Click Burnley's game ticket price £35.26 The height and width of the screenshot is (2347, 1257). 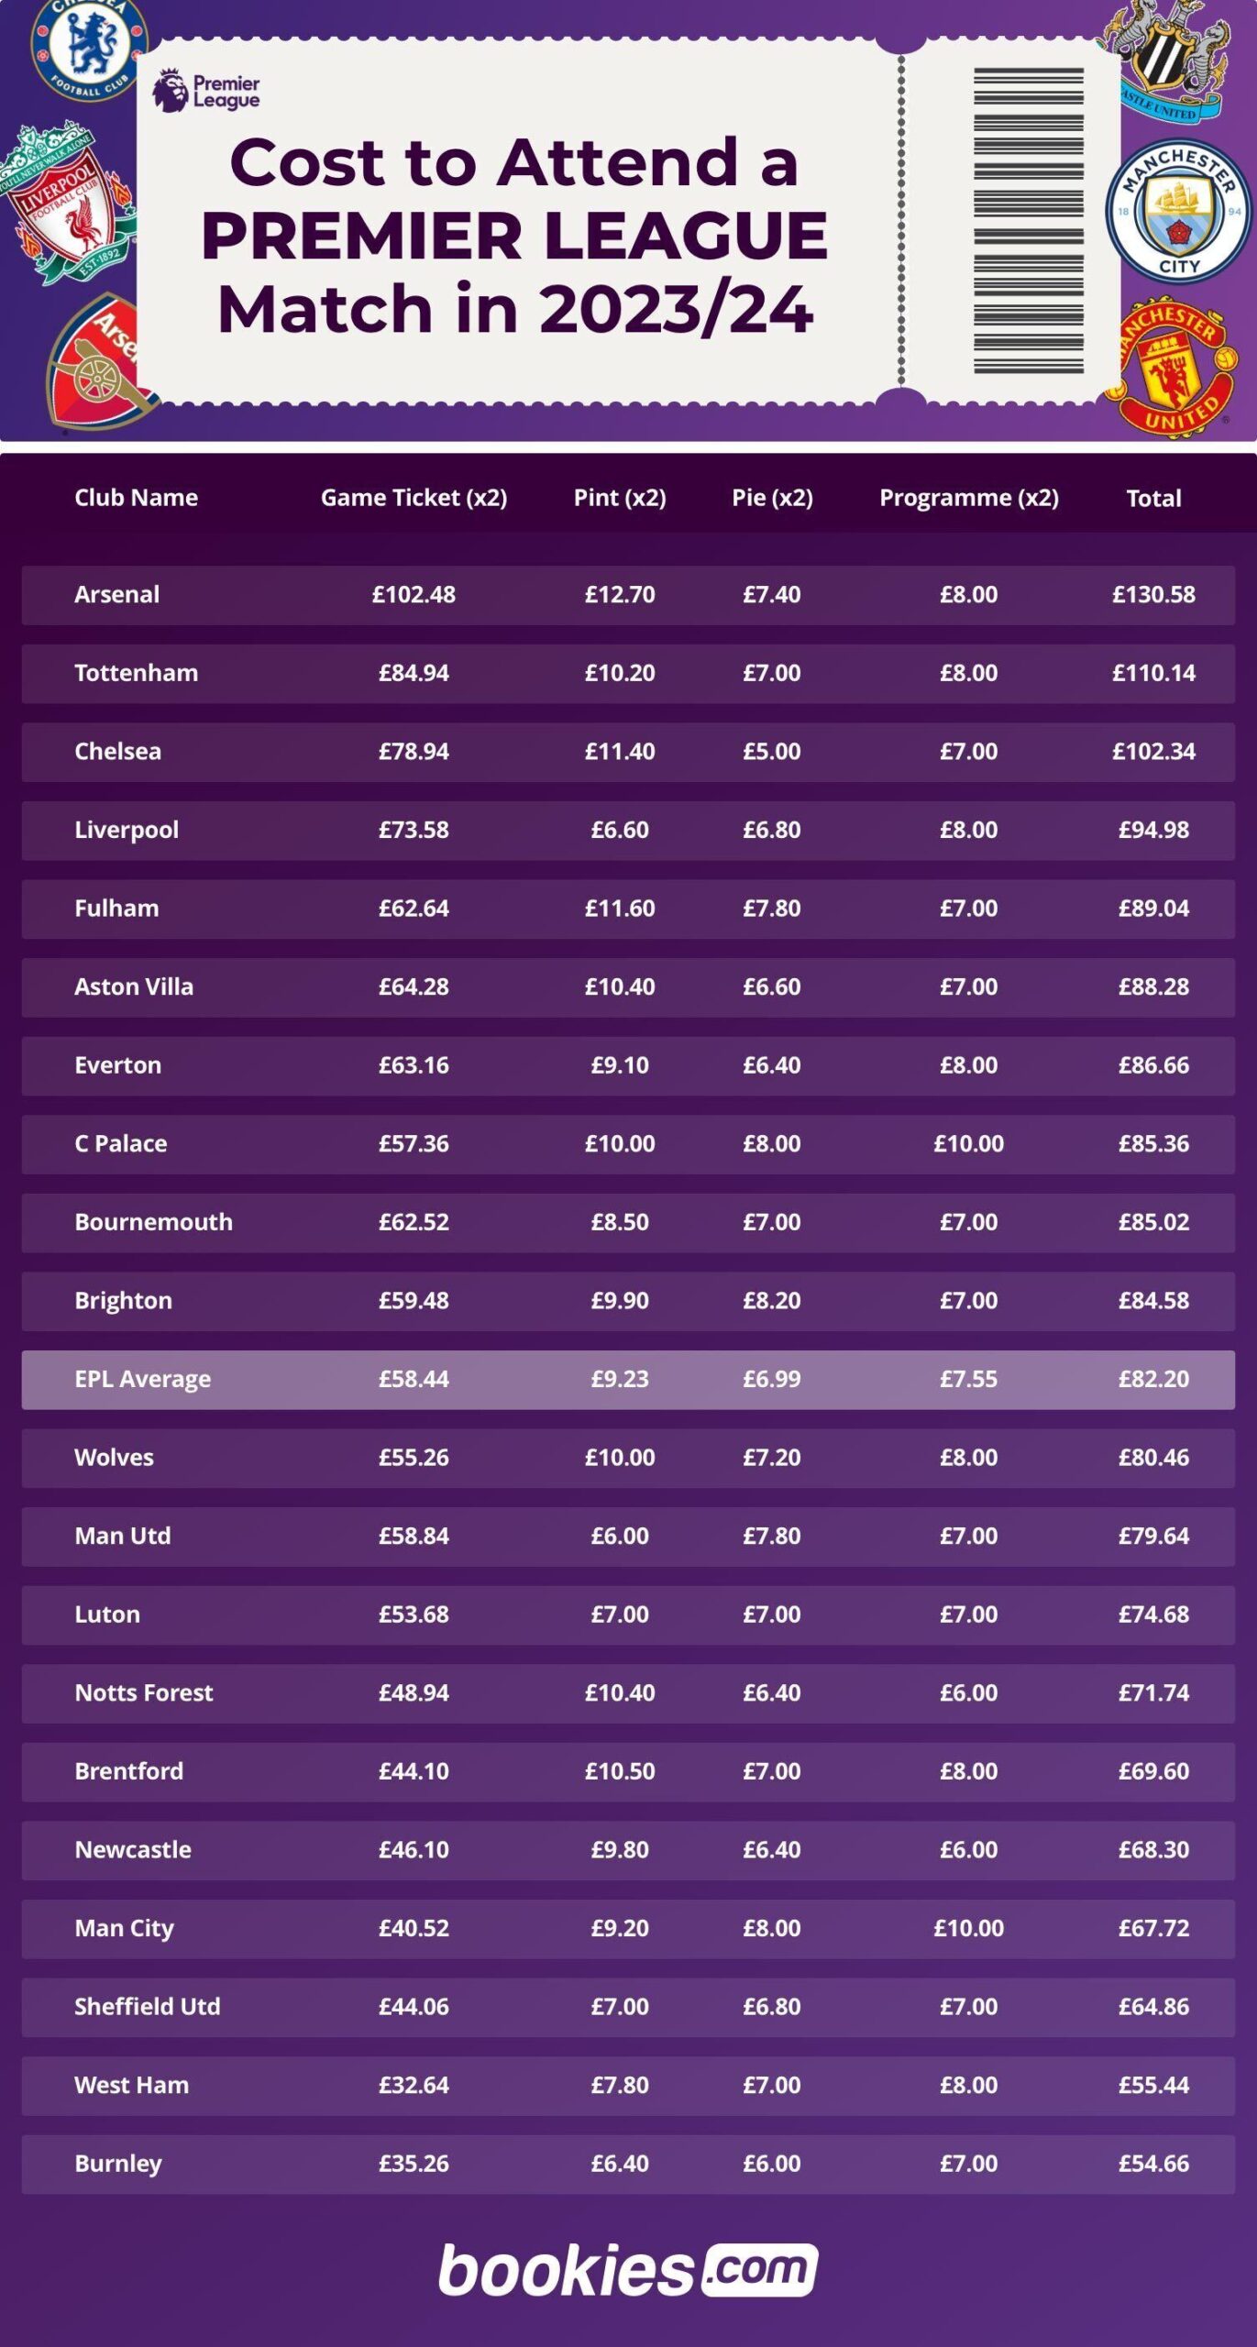click(413, 2164)
